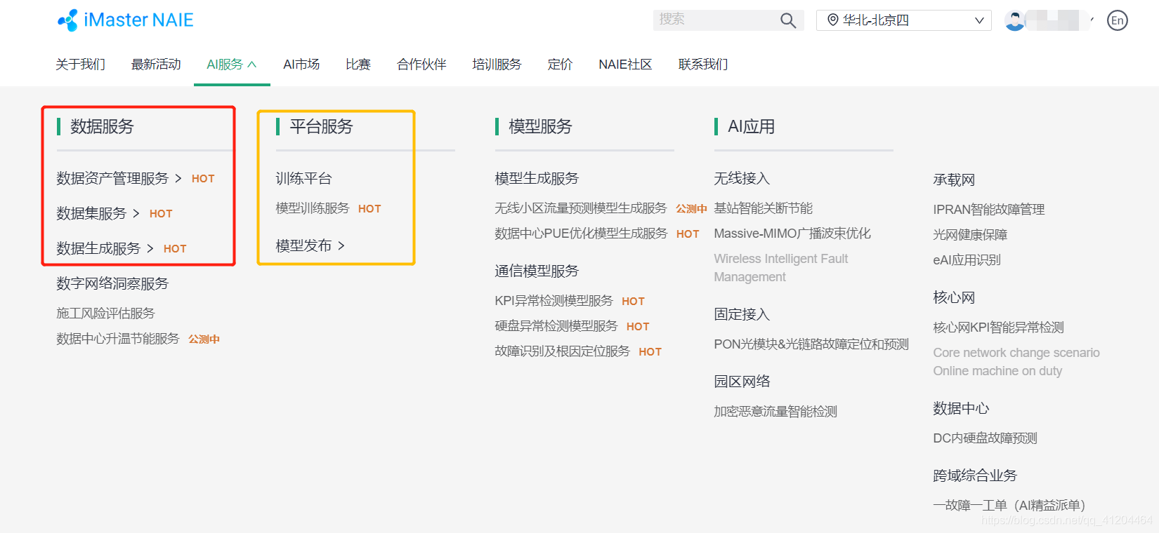Open 基站智能关断节能 link
The image size is (1159, 533).
coord(764,208)
